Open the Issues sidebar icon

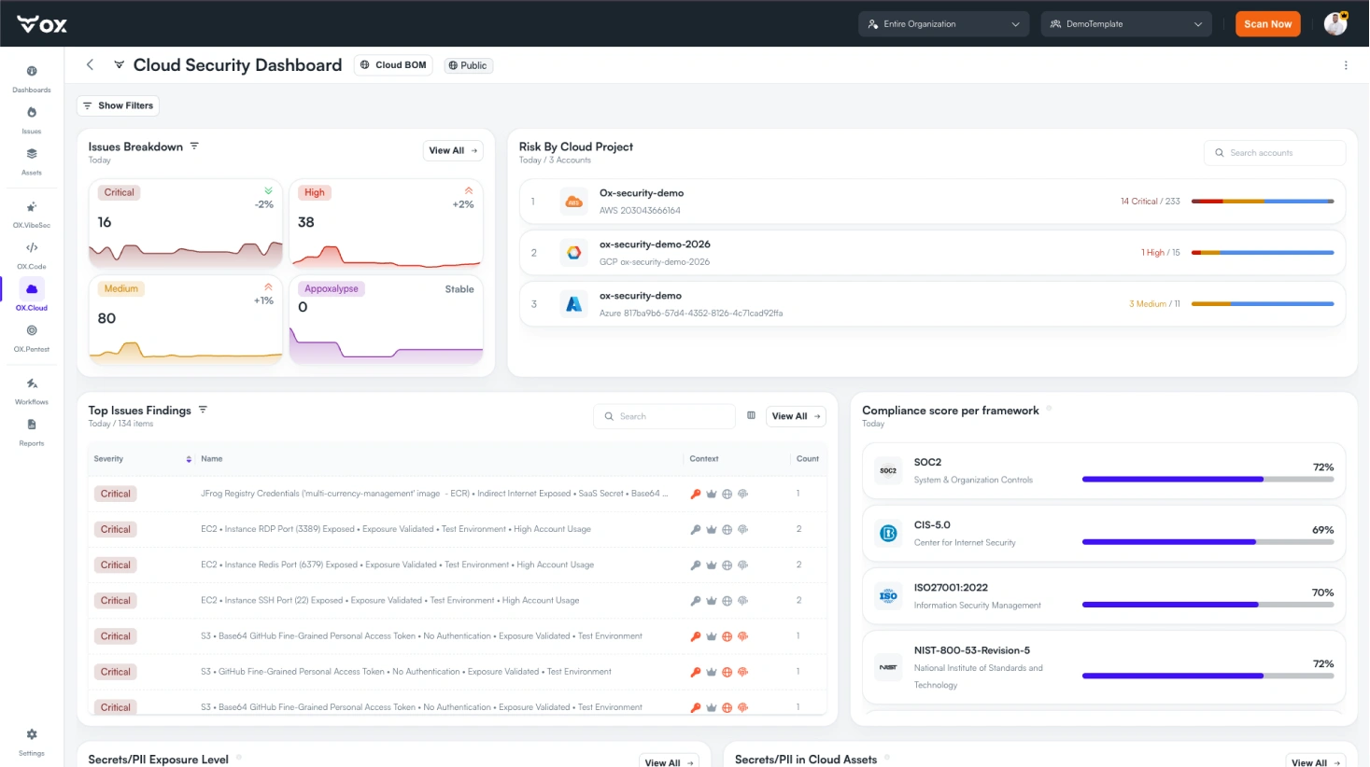pyautogui.click(x=32, y=119)
